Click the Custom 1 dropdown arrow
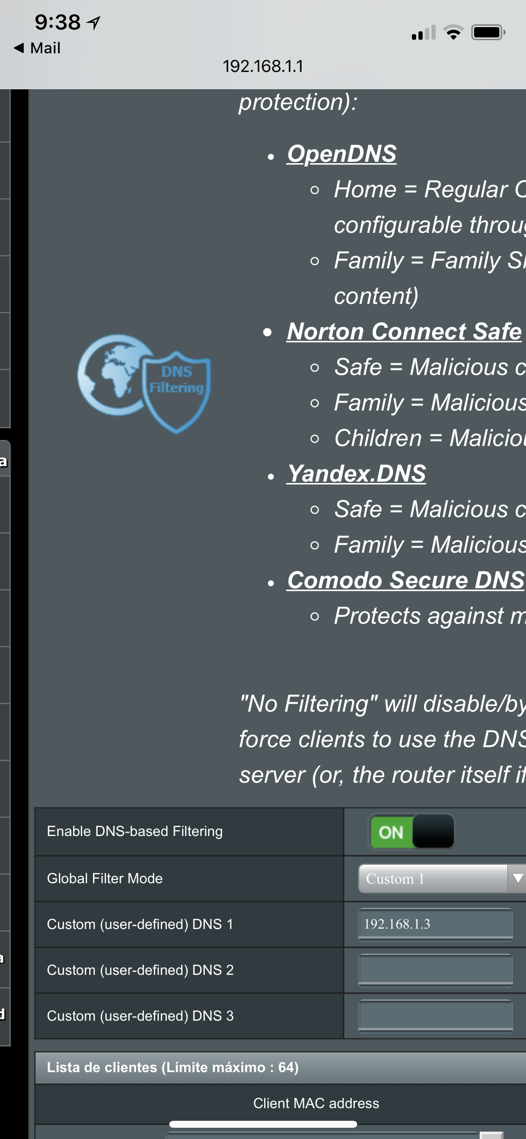 pyautogui.click(x=517, y=879)
